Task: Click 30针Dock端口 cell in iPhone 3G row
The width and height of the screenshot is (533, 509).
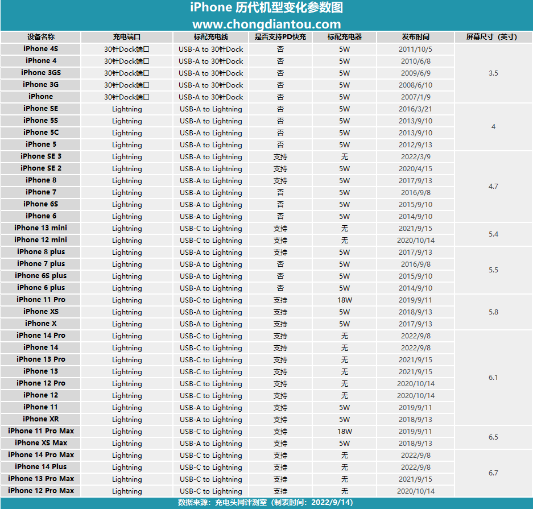Action: tap(127, 85)
